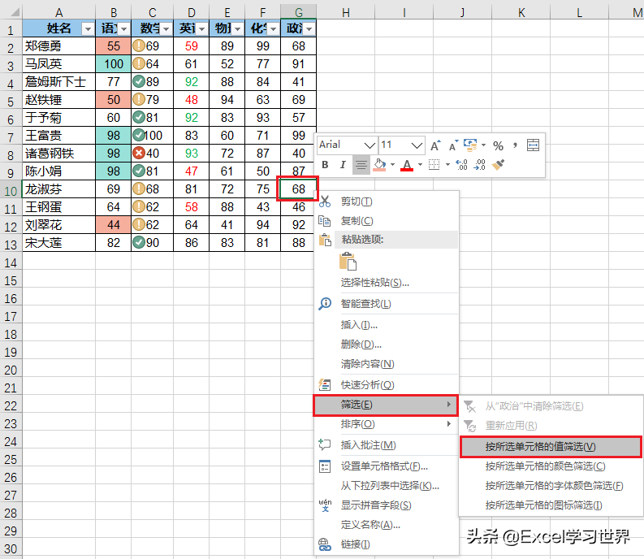Select 插入(I)... in context menu
Viewport: 644px width, 559px height.
[x=387, y=325]
